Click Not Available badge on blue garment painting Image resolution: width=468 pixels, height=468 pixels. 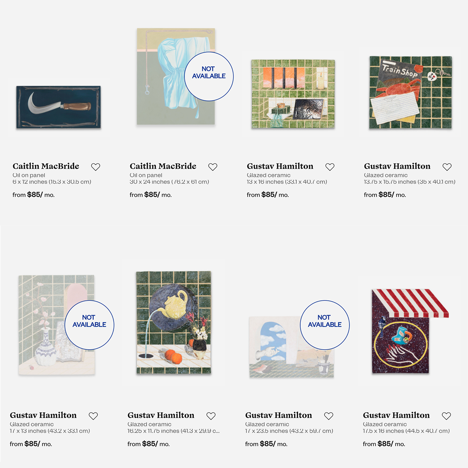(209, 76)
